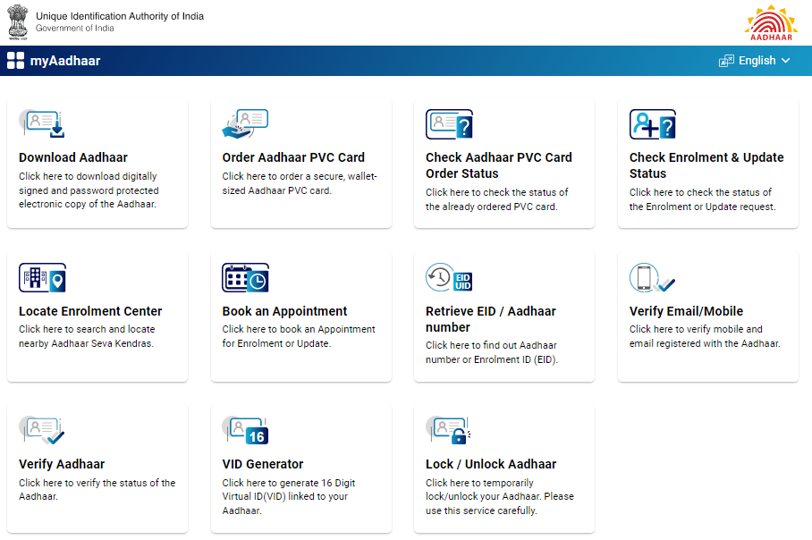Click the myAadhaar grid menu icon

point(15,61)
